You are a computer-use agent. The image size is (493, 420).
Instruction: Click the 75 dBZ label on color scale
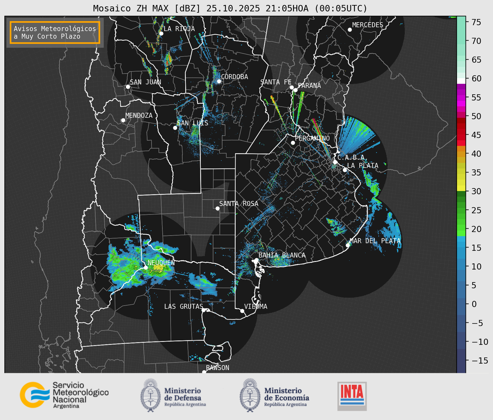[x=476, y=22]
